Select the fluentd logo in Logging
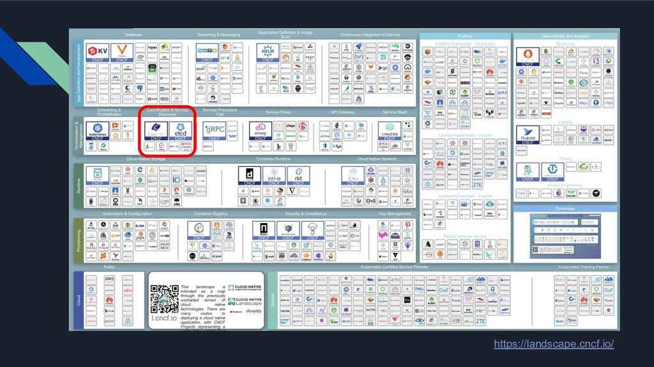654x367 pixels. tap(528, 135)
